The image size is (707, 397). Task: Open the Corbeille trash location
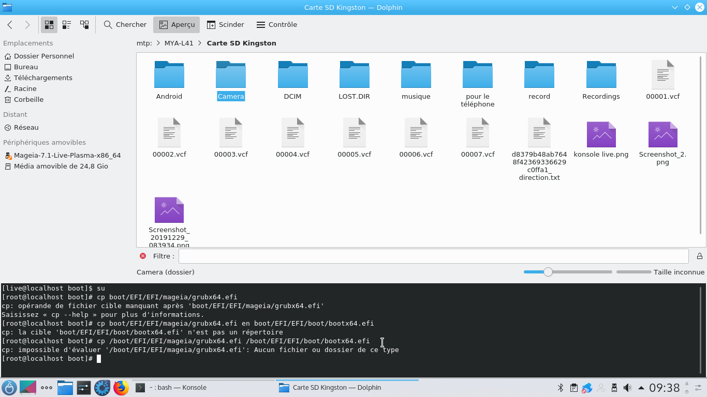coord(24,99)
